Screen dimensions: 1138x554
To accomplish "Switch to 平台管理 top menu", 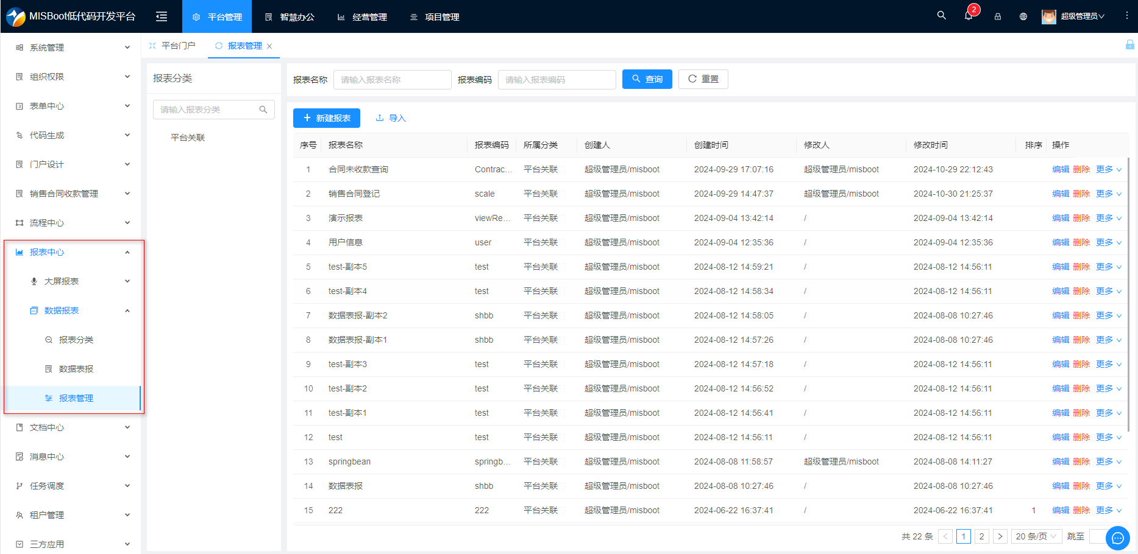I will coord(217,16).
